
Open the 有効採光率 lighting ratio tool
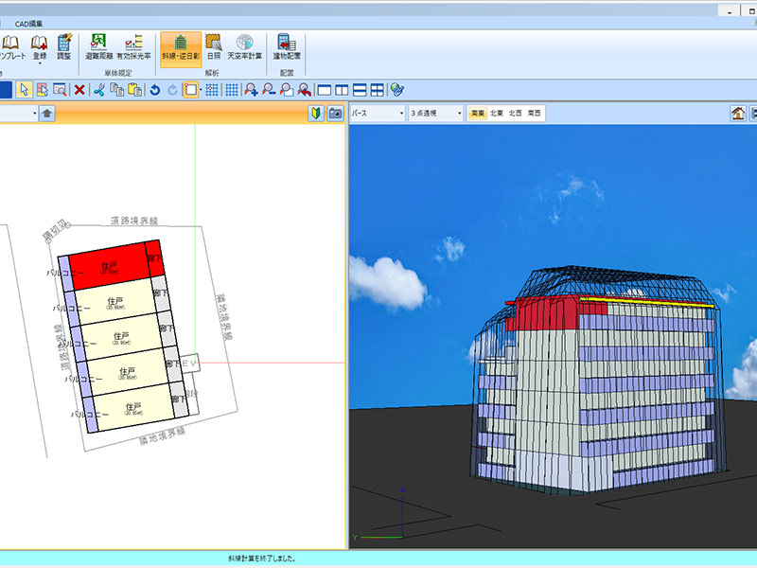point(133,47)
